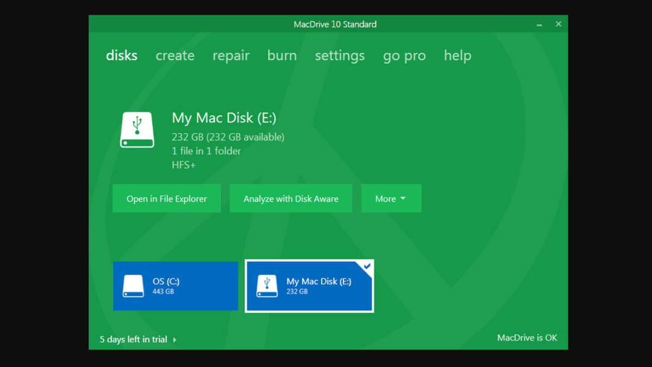Image resolution: width=652 pixels, height=367 pixels.
Task: Open the burn menu
Action: [281, 55]
